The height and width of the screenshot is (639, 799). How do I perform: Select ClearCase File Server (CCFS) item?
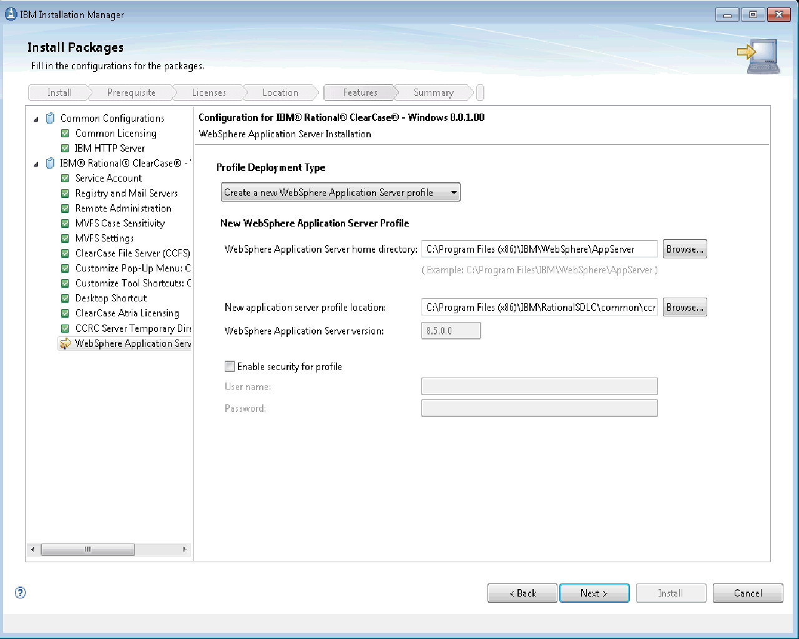(x=132, y=253)
